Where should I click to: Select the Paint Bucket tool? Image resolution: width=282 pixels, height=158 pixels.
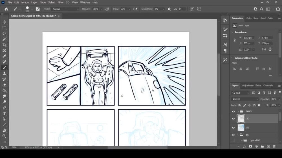point(4,91)
